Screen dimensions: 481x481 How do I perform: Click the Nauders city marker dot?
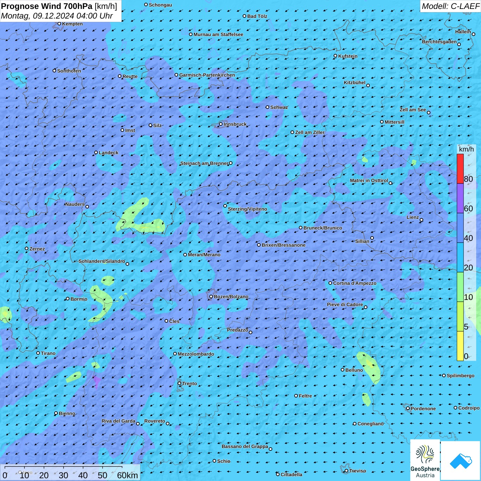(87, 206)
